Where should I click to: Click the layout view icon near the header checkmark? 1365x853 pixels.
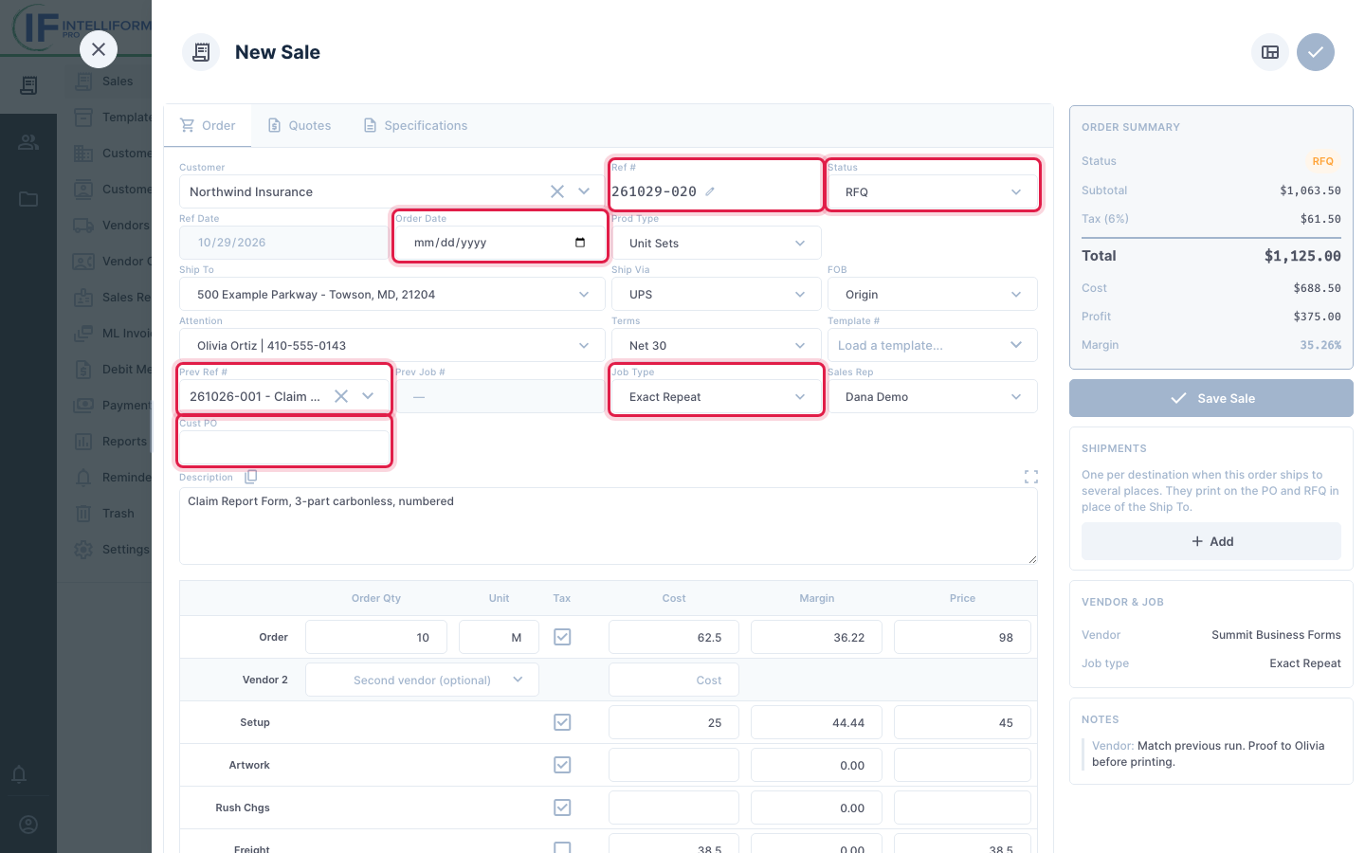pyautogui.click(x=1270, y=52)
